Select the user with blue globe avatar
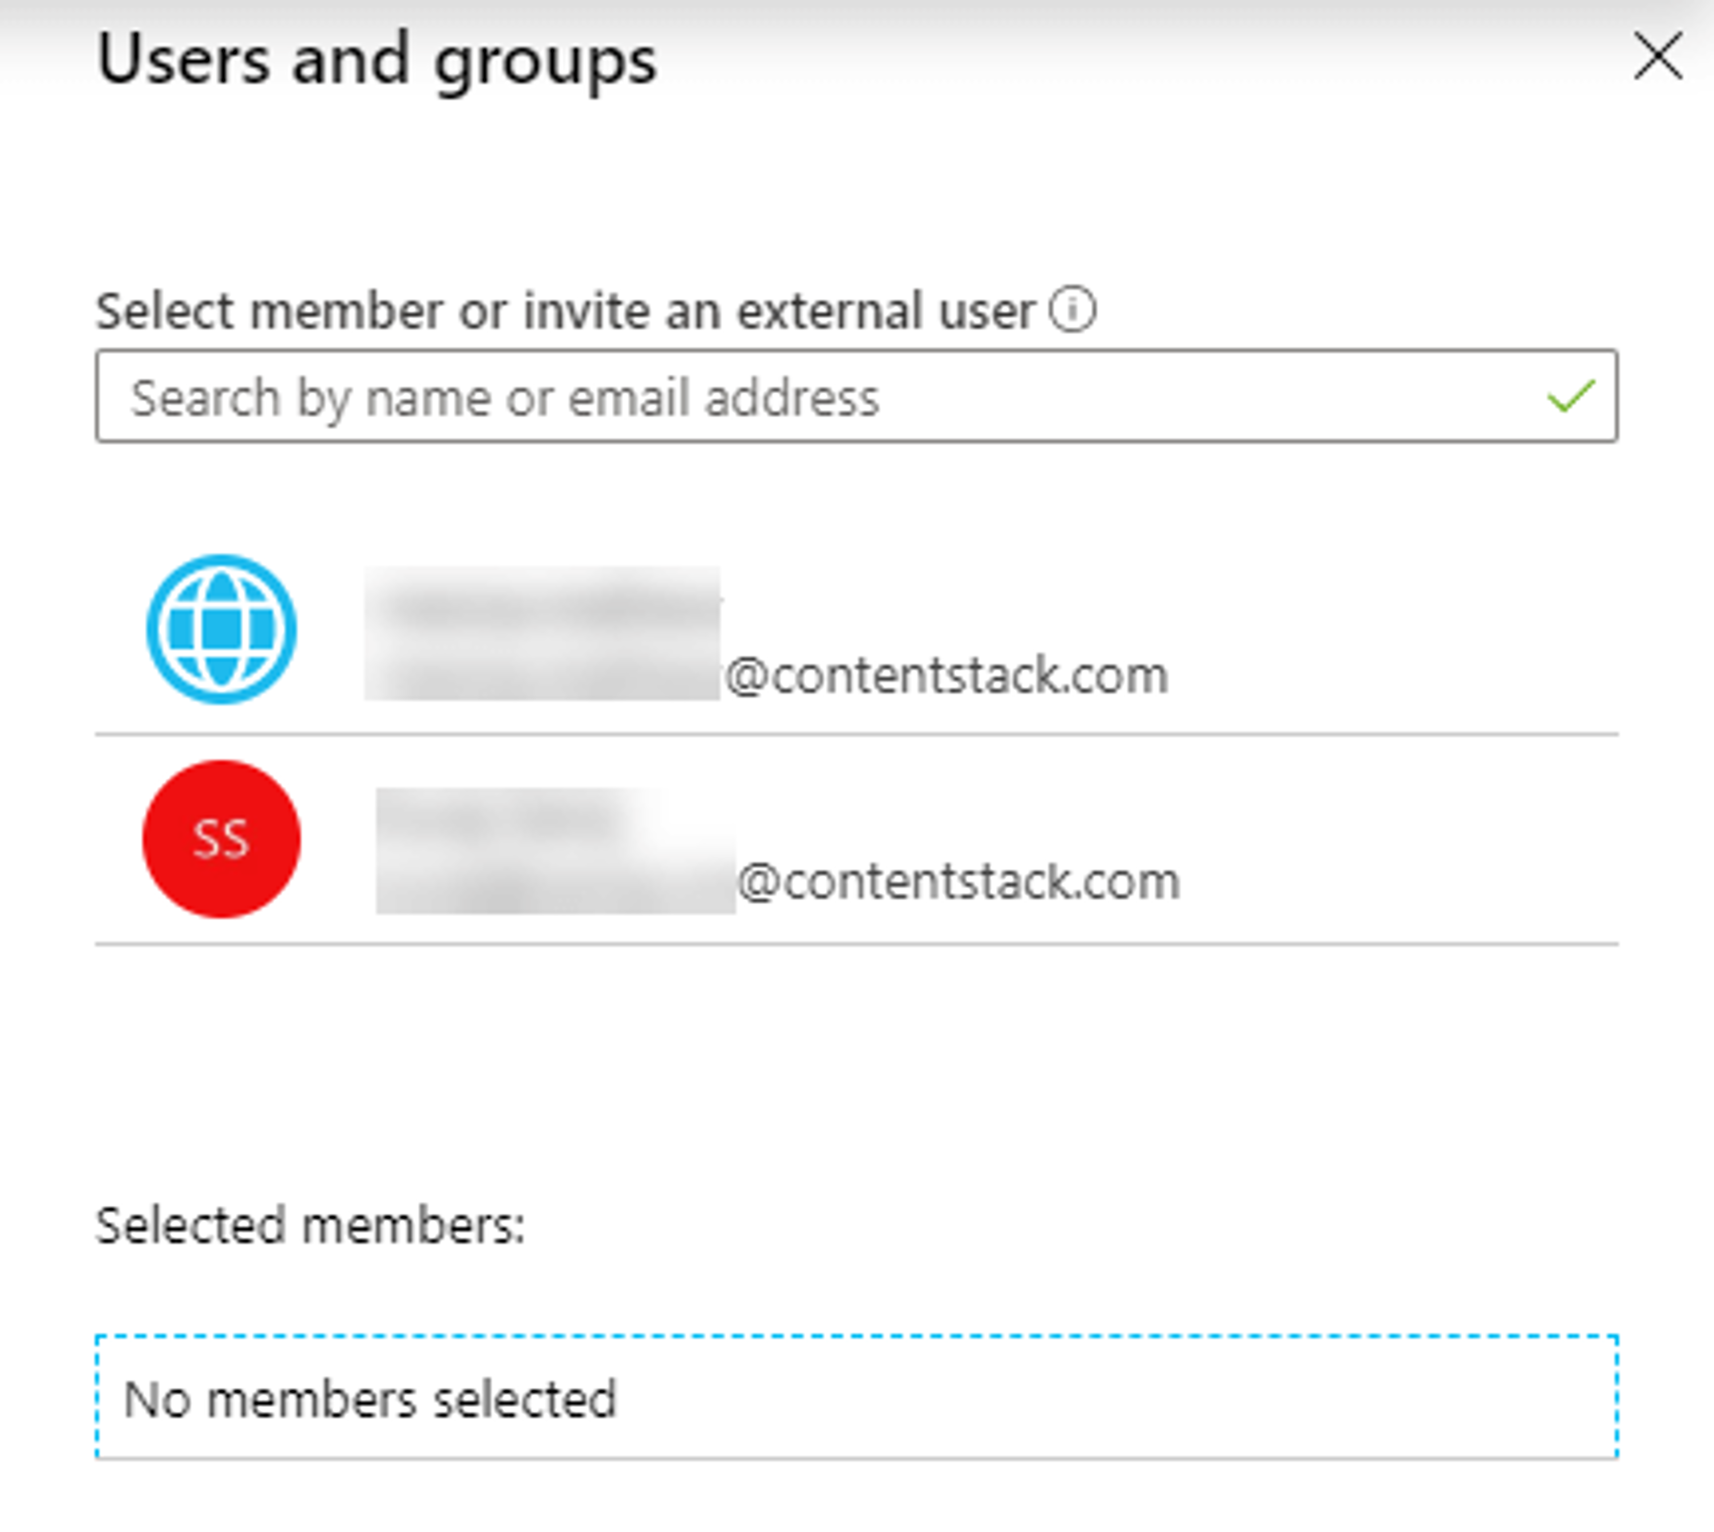Image resolution: width=1714 pixels, height=1532 pixels. [856, 630]
